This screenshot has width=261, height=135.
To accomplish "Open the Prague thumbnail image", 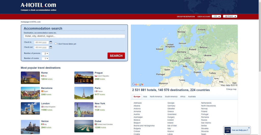I will tap(84, 78).
